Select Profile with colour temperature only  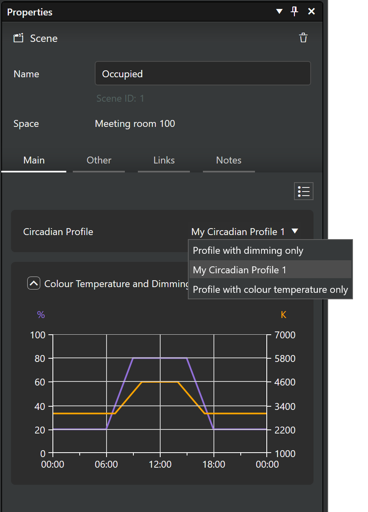pyautogui.click(x=270, y=290)
